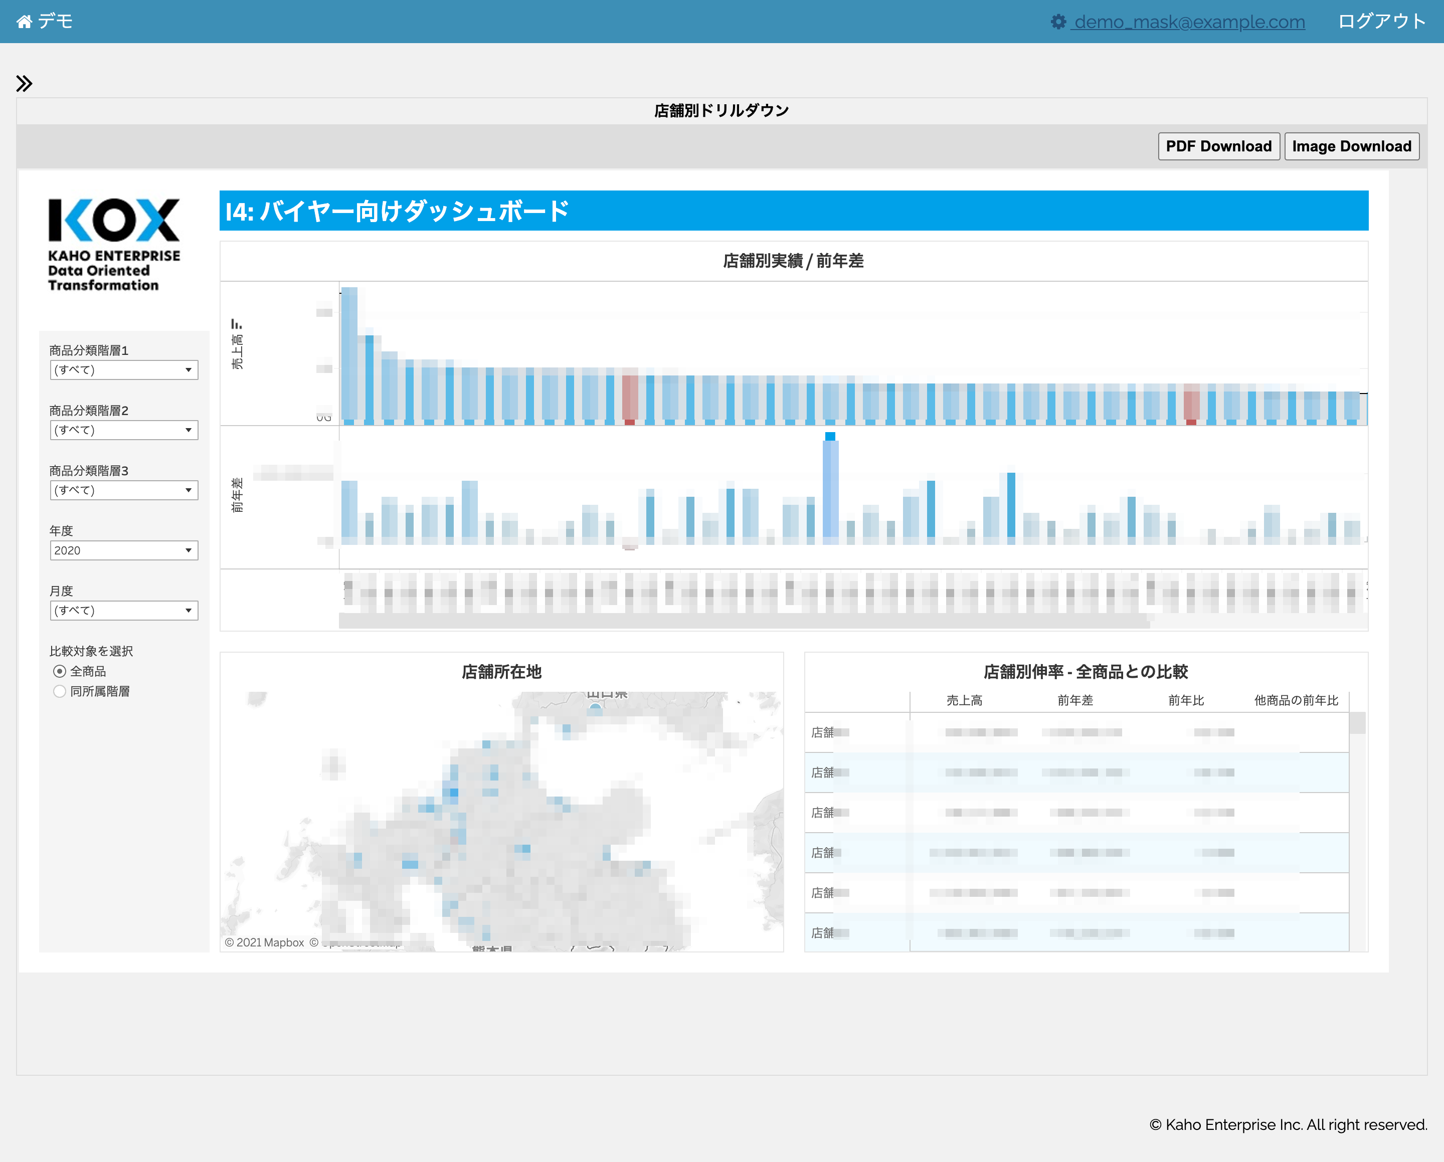Click the settings gear icon
Viewport: 1444px width, 1162px height.
coord(1057,22)
